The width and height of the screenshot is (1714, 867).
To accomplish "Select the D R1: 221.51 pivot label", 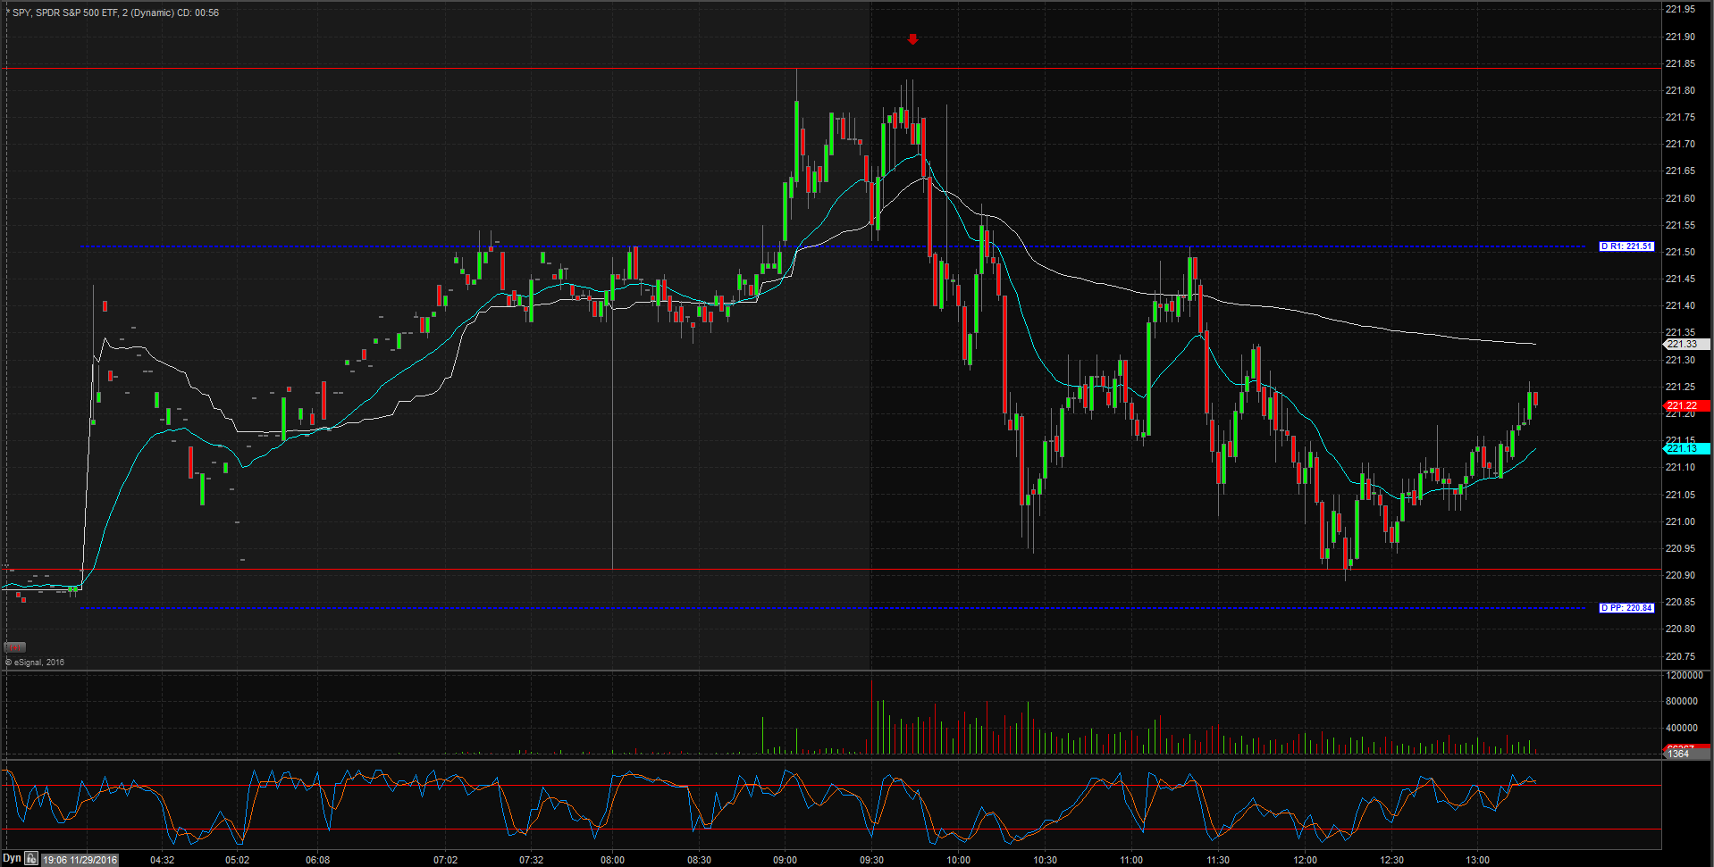I will (x=1626, y=246).
